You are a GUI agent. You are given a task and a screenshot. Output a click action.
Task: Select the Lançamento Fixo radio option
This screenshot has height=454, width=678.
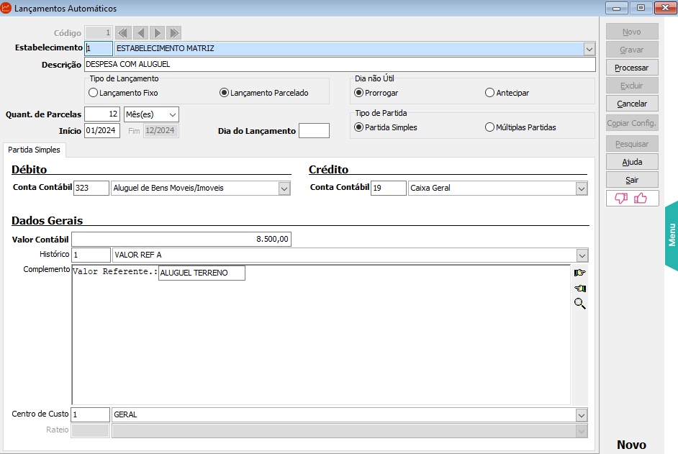93,93
